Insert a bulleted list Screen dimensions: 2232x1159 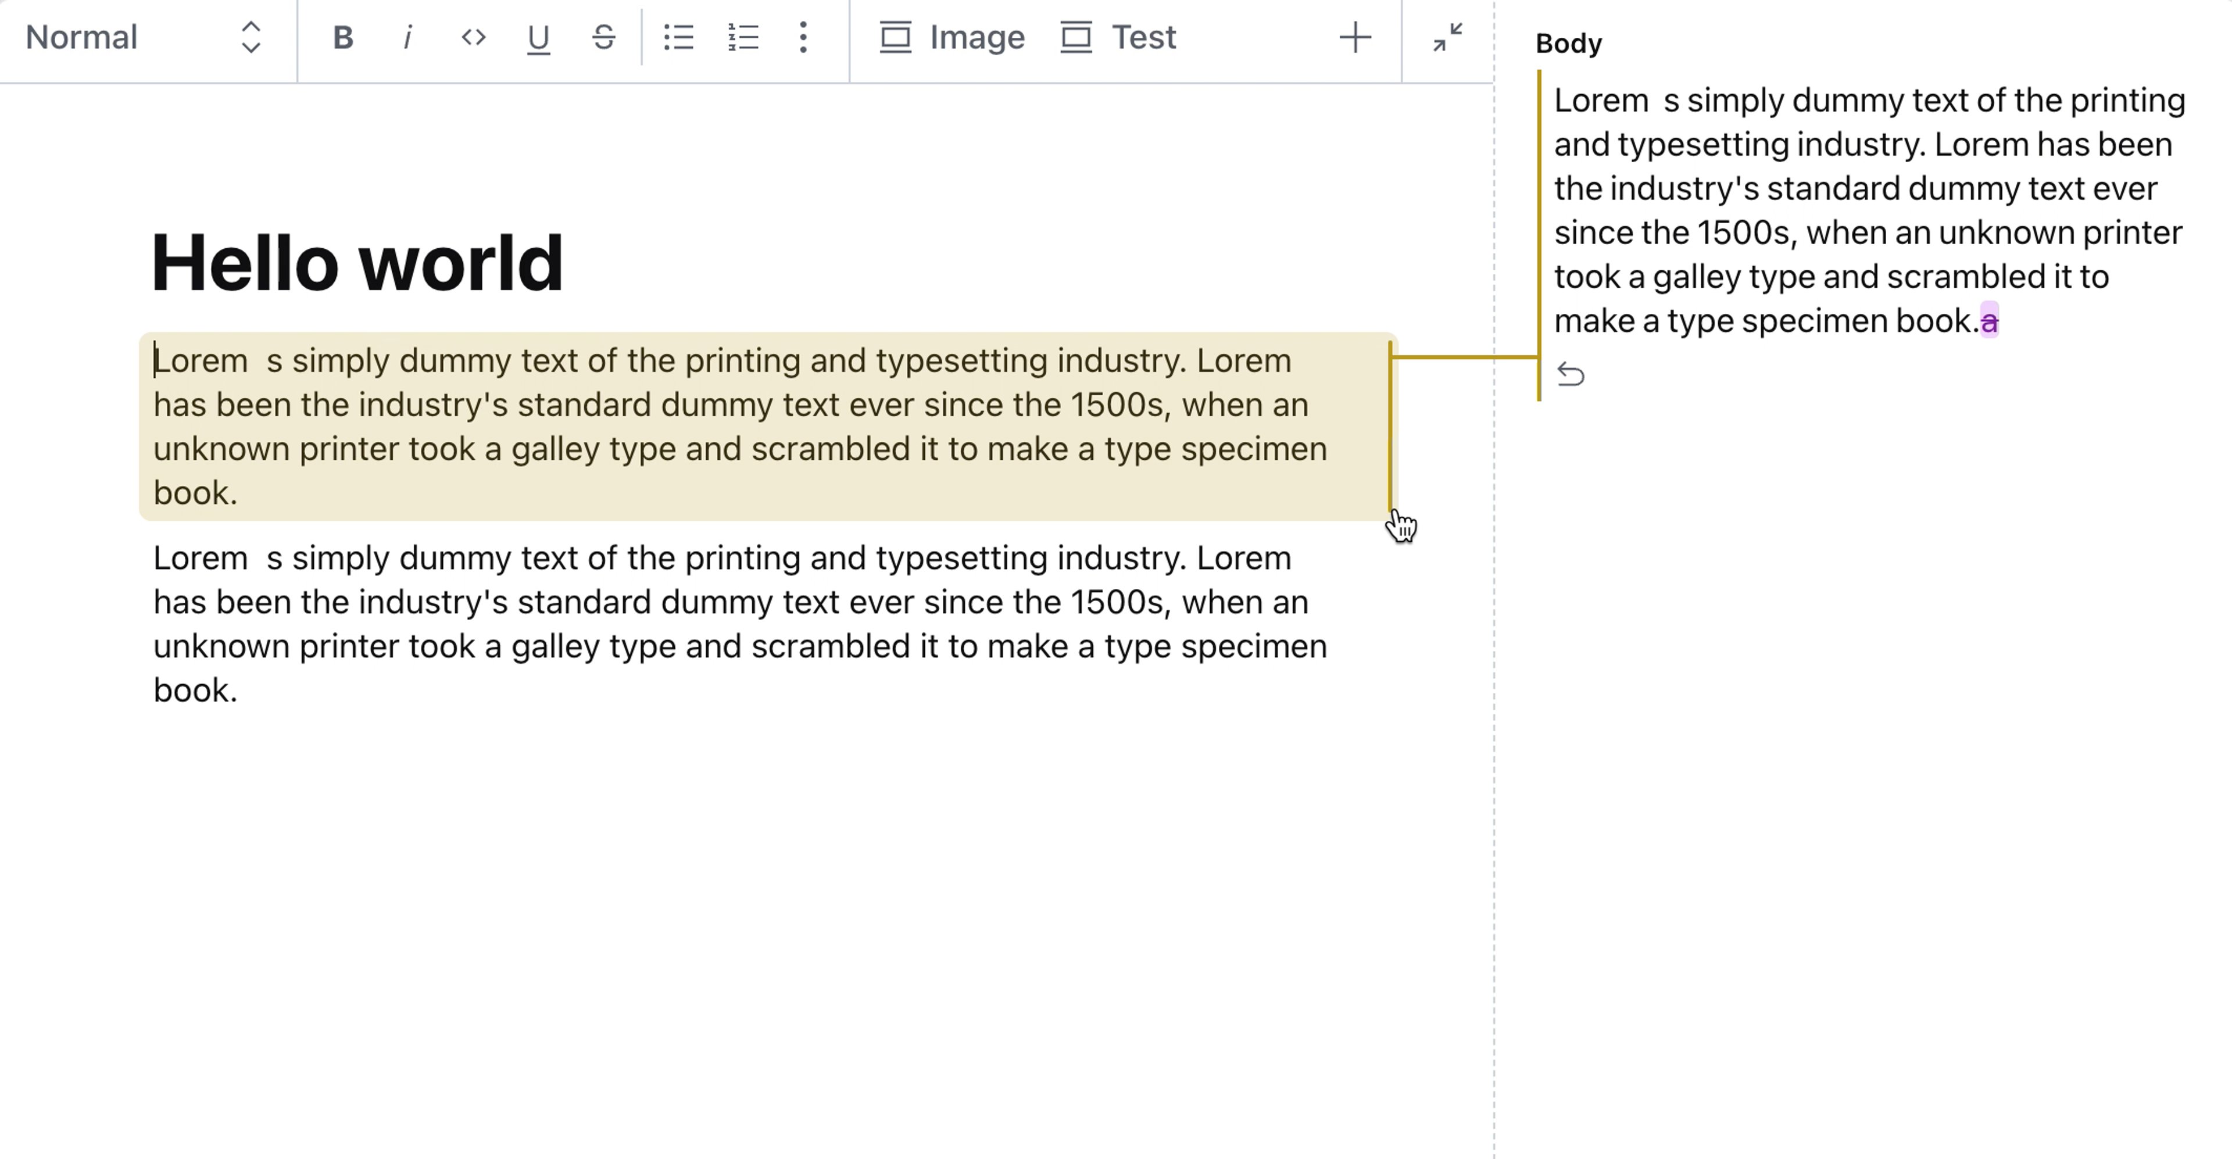click(678, 38)
